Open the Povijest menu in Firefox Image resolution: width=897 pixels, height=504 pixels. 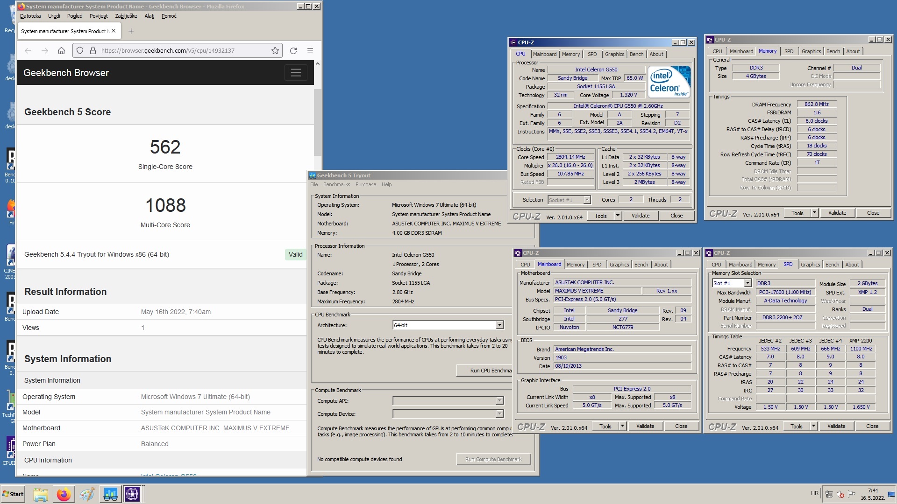[x=99, y=16]
